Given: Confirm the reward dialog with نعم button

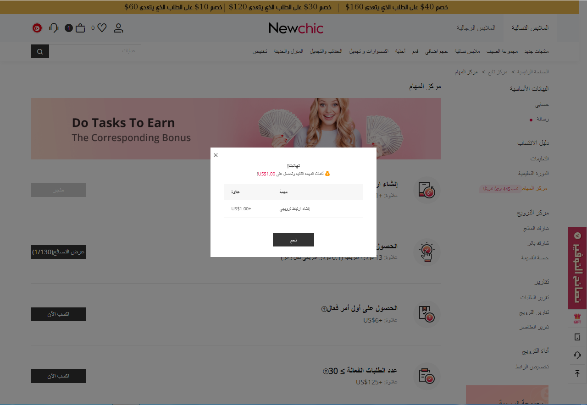Looking at the screenshot, I should tap(293, 240).
